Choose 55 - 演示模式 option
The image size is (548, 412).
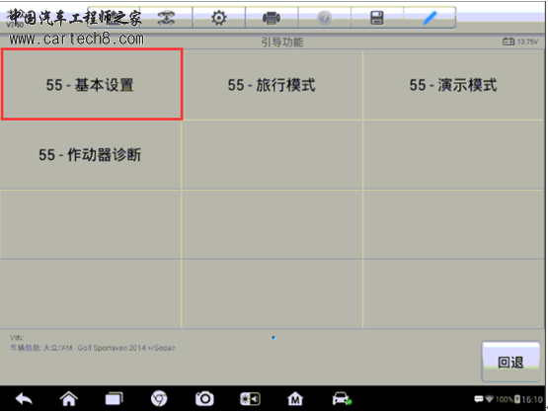click(x=453, y=85)
